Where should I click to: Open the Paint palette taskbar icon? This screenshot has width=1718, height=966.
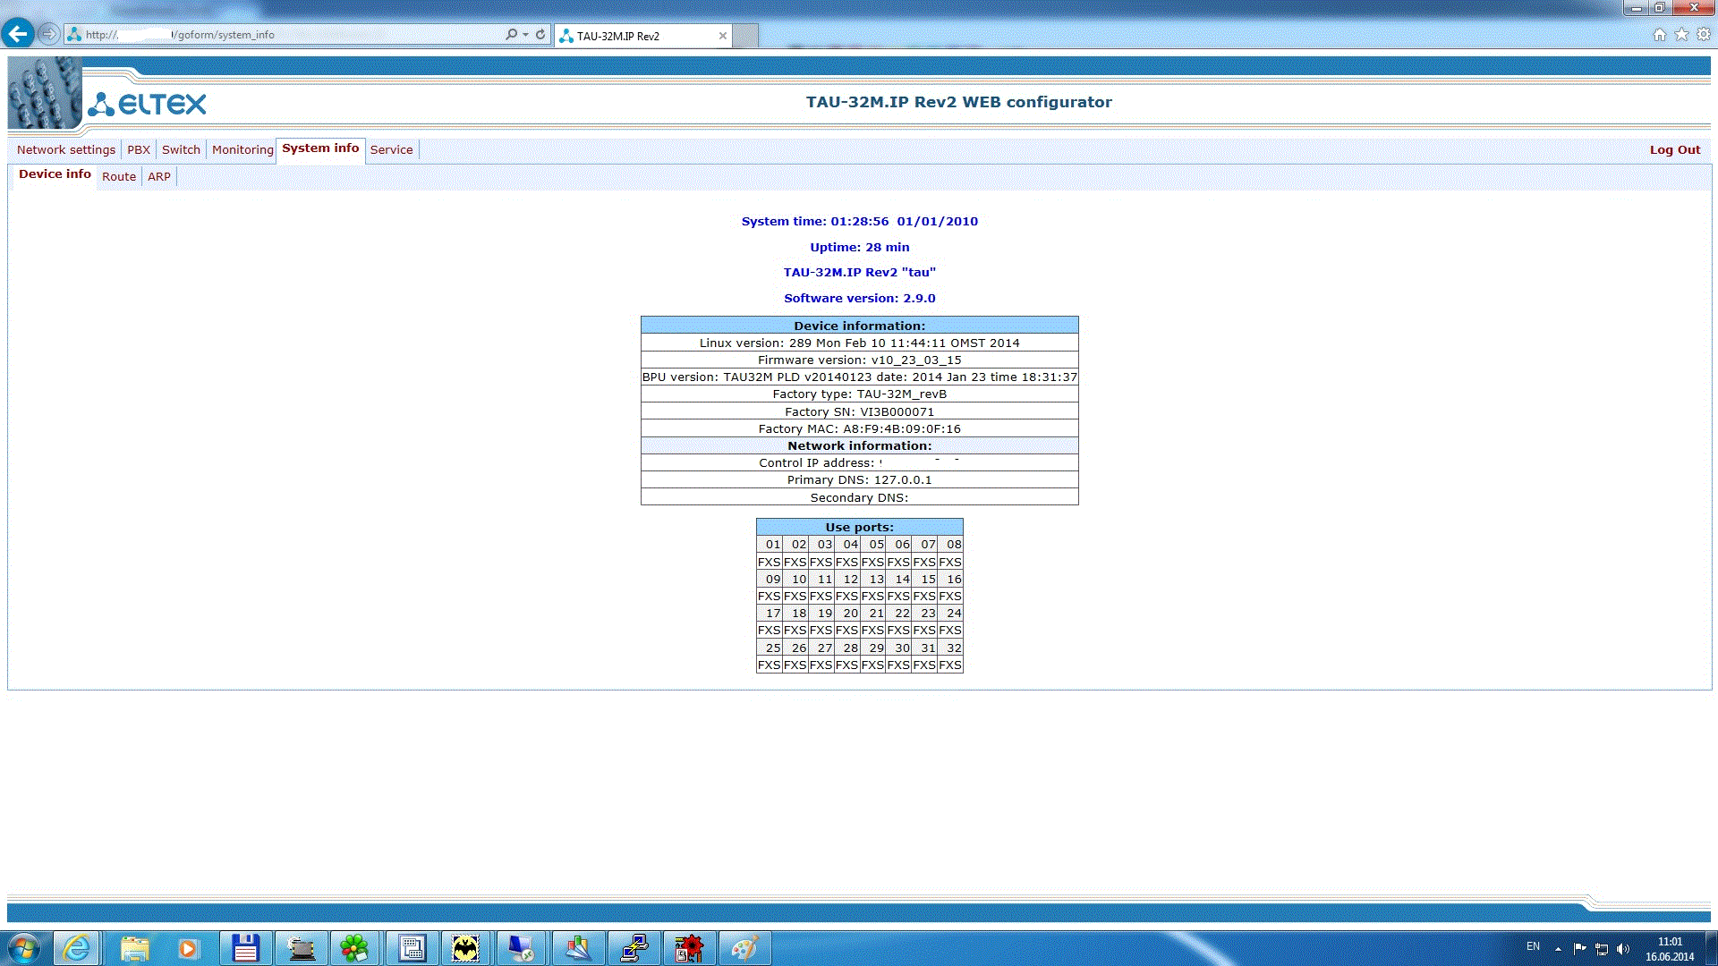(744, 948)
